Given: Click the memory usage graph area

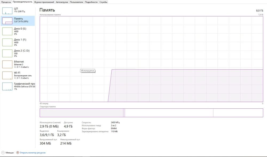Looking at the screenshot, I should (151, 59).
